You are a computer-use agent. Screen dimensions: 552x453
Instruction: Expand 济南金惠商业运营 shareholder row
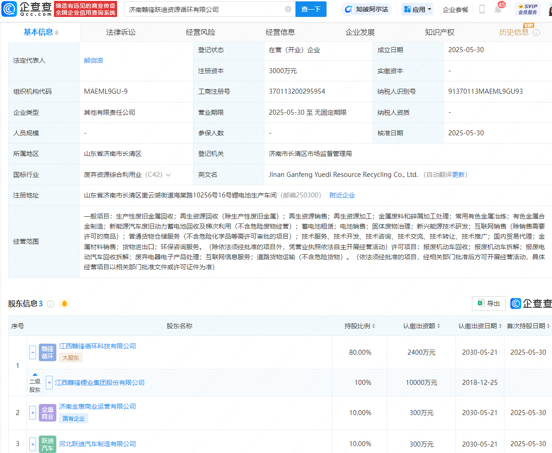[33, 413]
